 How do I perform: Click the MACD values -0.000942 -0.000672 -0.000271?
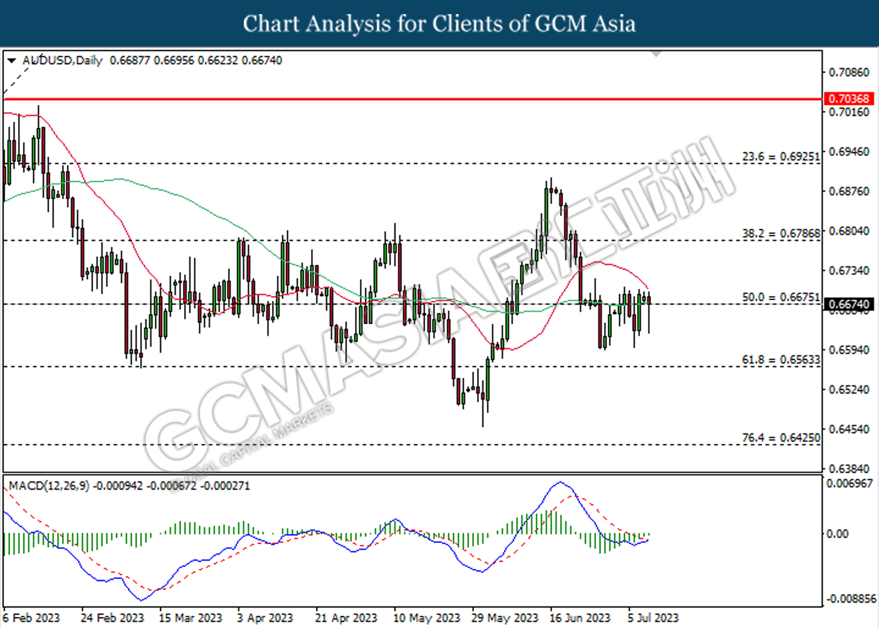[x=172, y=486]
